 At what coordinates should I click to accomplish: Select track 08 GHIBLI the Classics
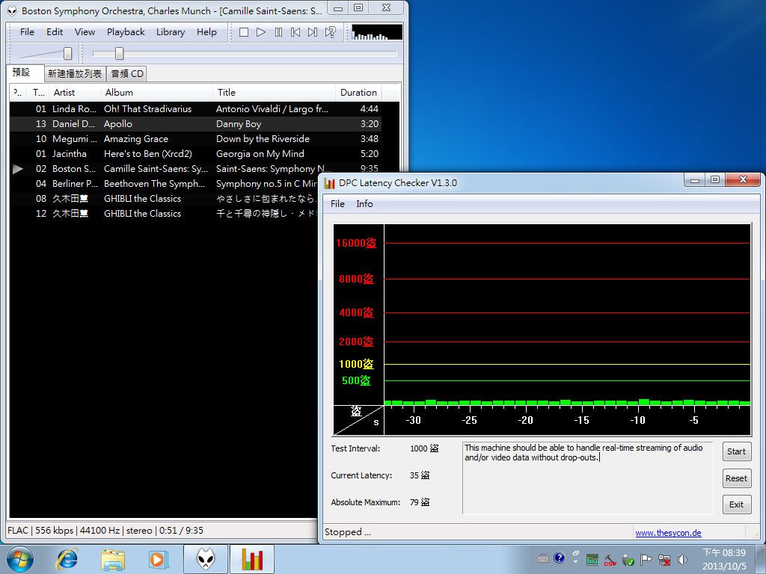164,199
